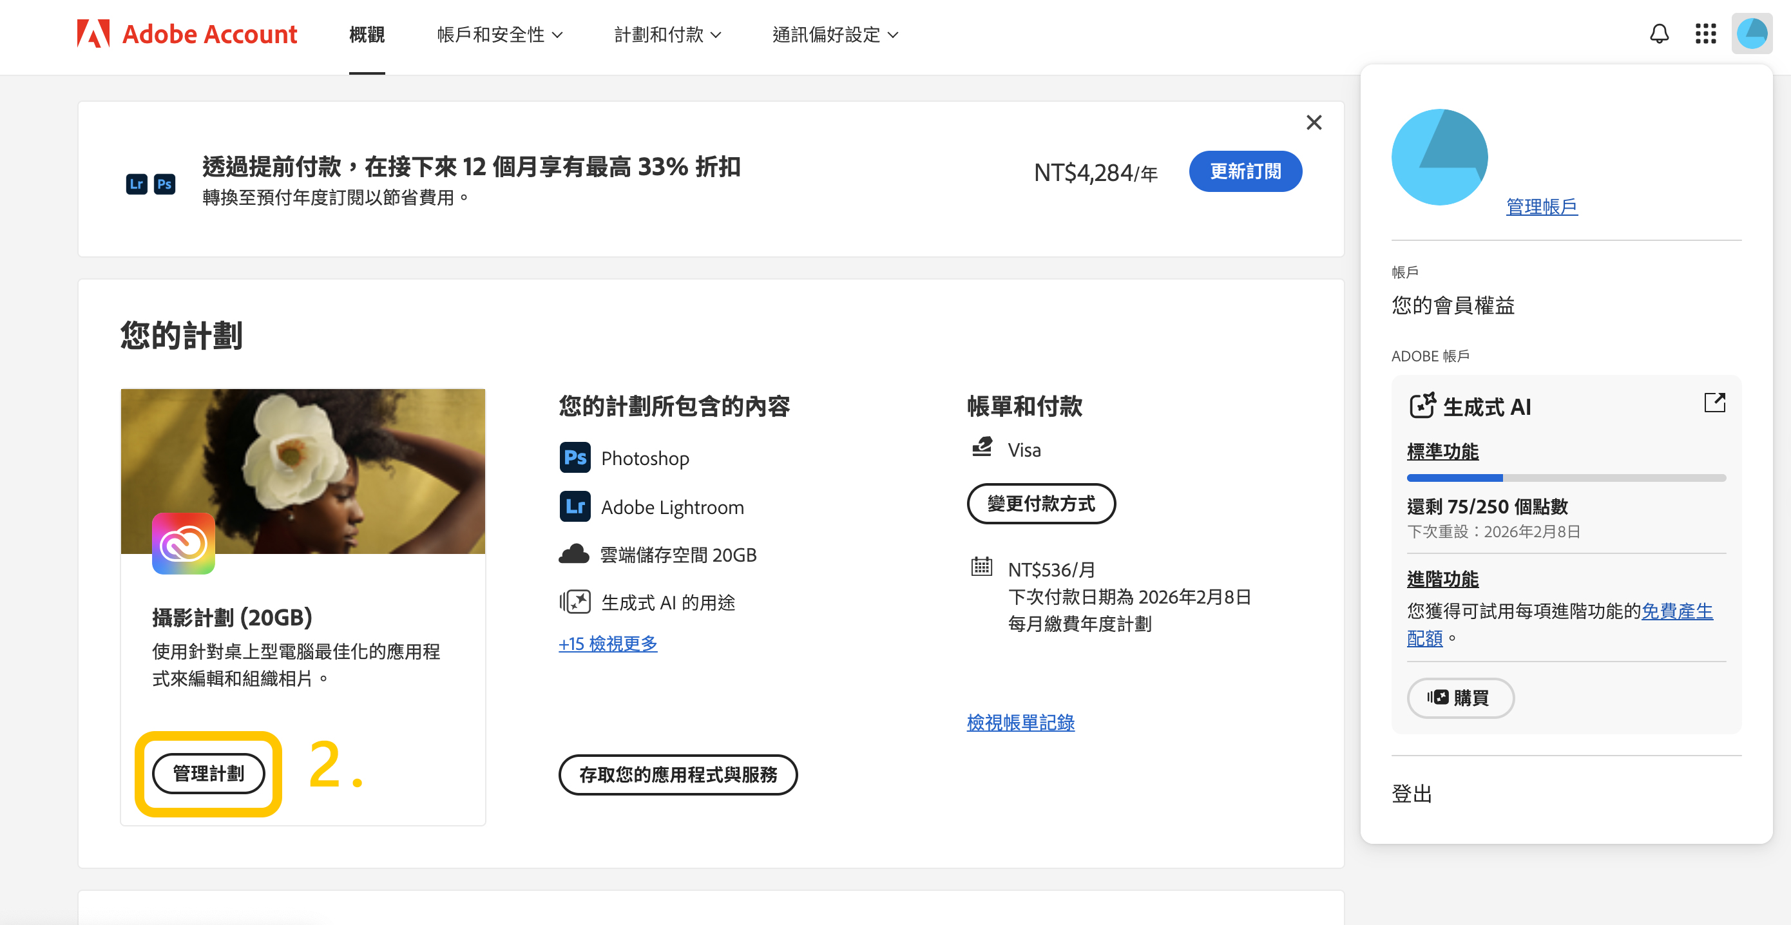Open 檢視帳單記錄
The image size is (1791, 925).
1020,722
